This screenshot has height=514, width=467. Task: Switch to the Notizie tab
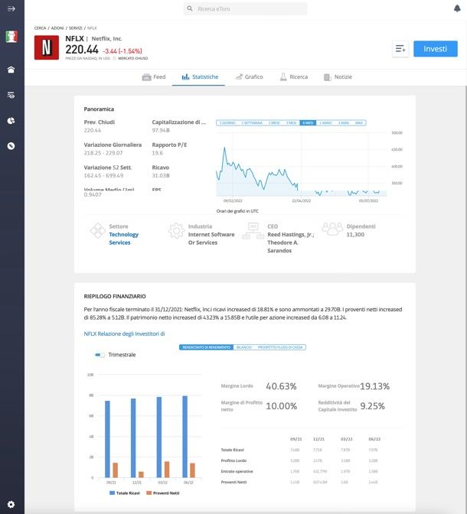click(338, 77)
